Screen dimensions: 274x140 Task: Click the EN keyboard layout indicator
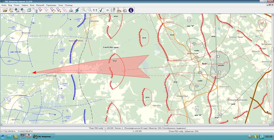261,137
